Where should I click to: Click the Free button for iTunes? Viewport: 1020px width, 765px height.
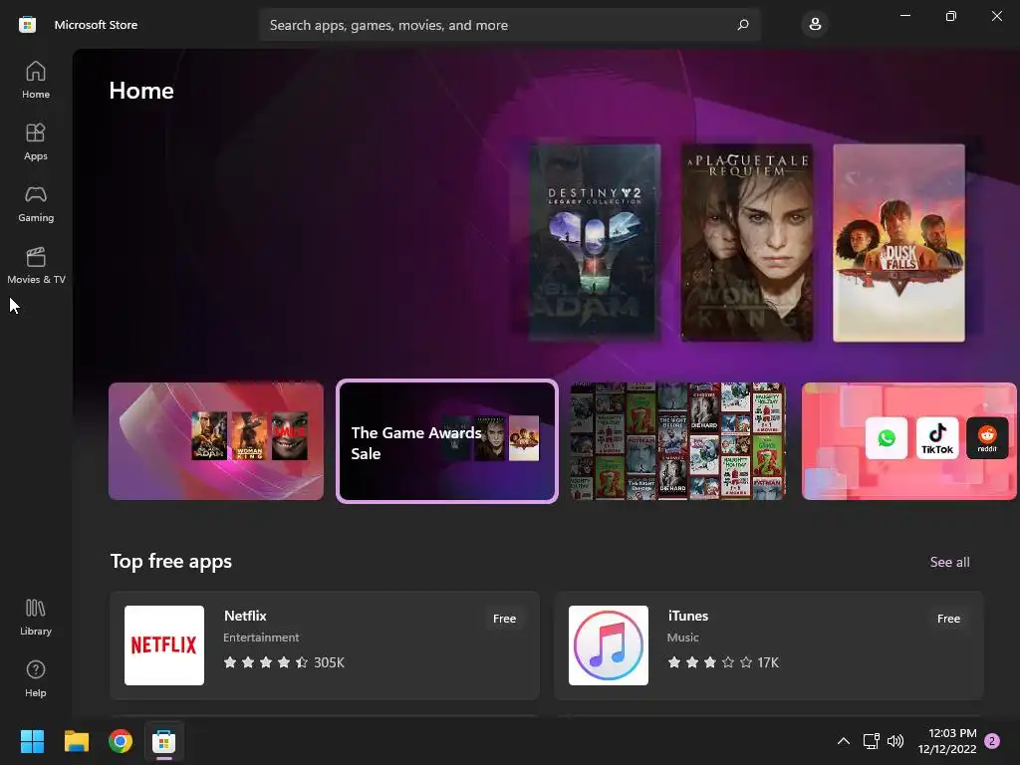pos(948,619)
